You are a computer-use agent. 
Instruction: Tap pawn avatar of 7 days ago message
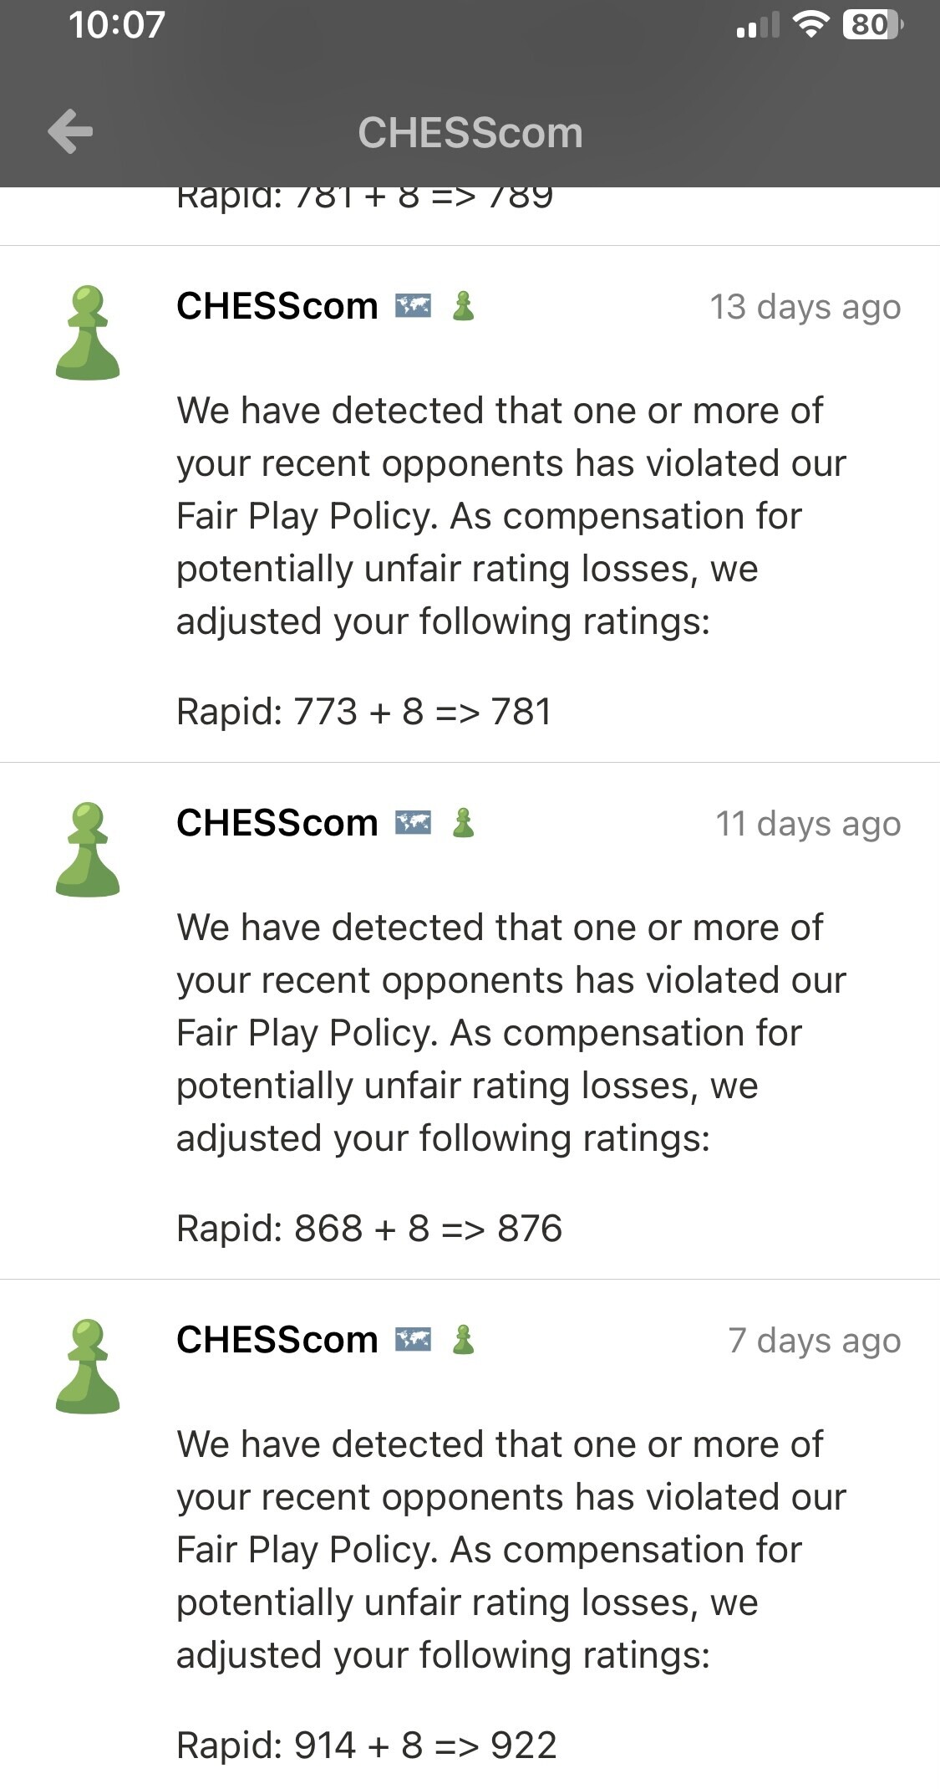(88, 1367)
